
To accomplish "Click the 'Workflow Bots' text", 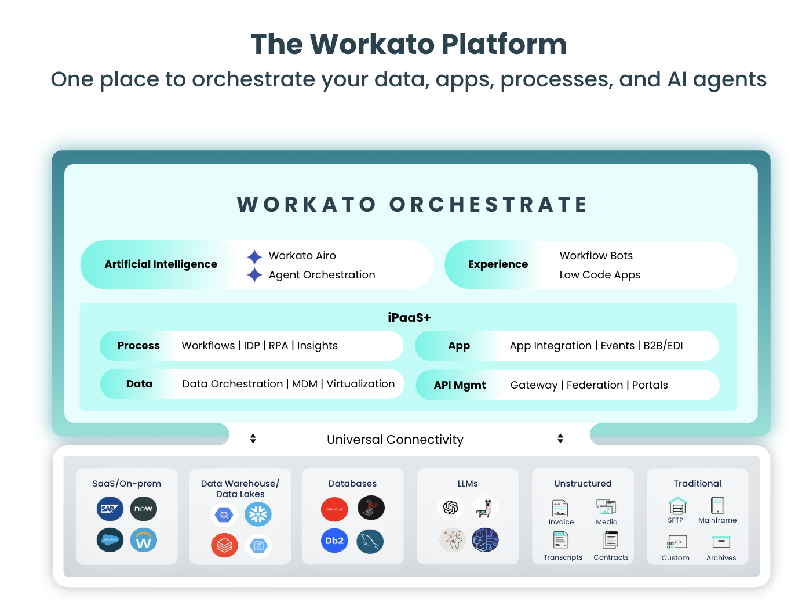I will [x=596, y=256].
